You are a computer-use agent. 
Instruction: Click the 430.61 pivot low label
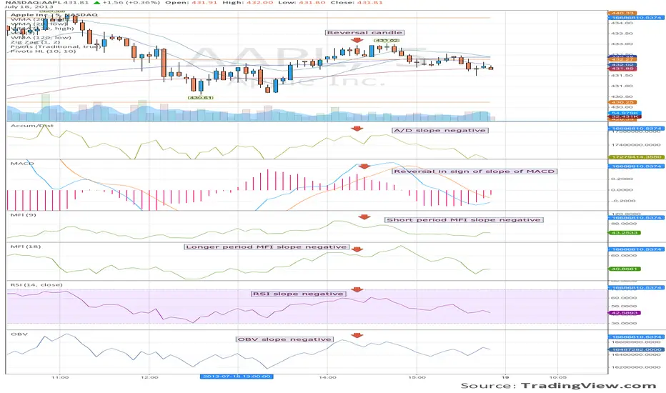coord(201,98)
